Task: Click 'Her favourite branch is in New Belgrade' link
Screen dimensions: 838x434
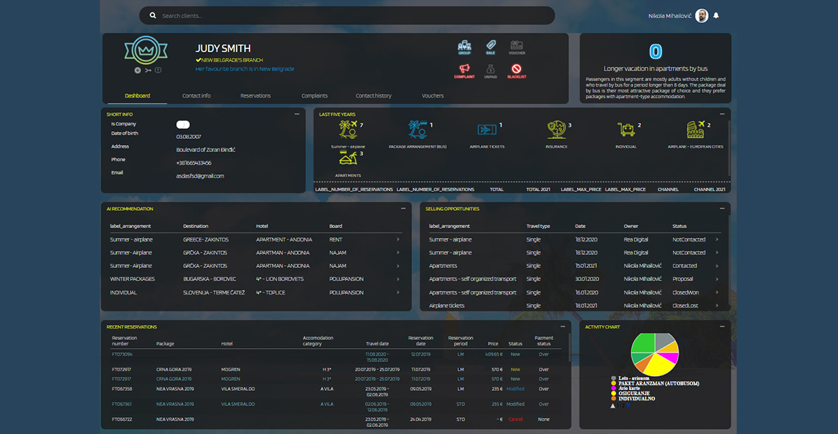Action: 244,69
